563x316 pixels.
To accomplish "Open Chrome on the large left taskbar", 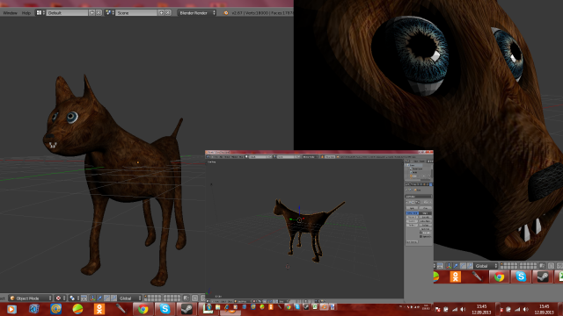I will [143, 309].
